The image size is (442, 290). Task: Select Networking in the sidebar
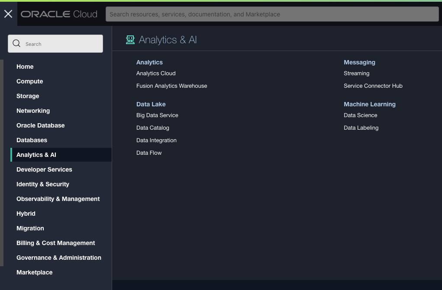[x=33, y=111]
